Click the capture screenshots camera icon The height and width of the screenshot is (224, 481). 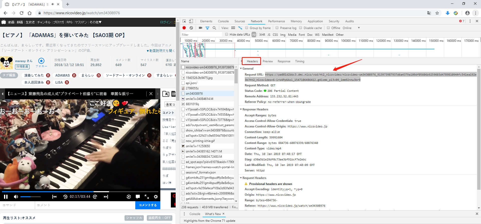200,28
